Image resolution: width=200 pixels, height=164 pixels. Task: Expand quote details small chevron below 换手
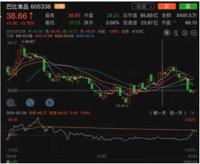(102, 26)
